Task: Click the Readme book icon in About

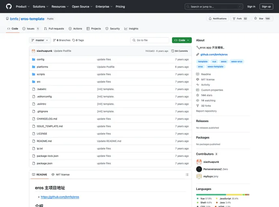Action: 197,74
